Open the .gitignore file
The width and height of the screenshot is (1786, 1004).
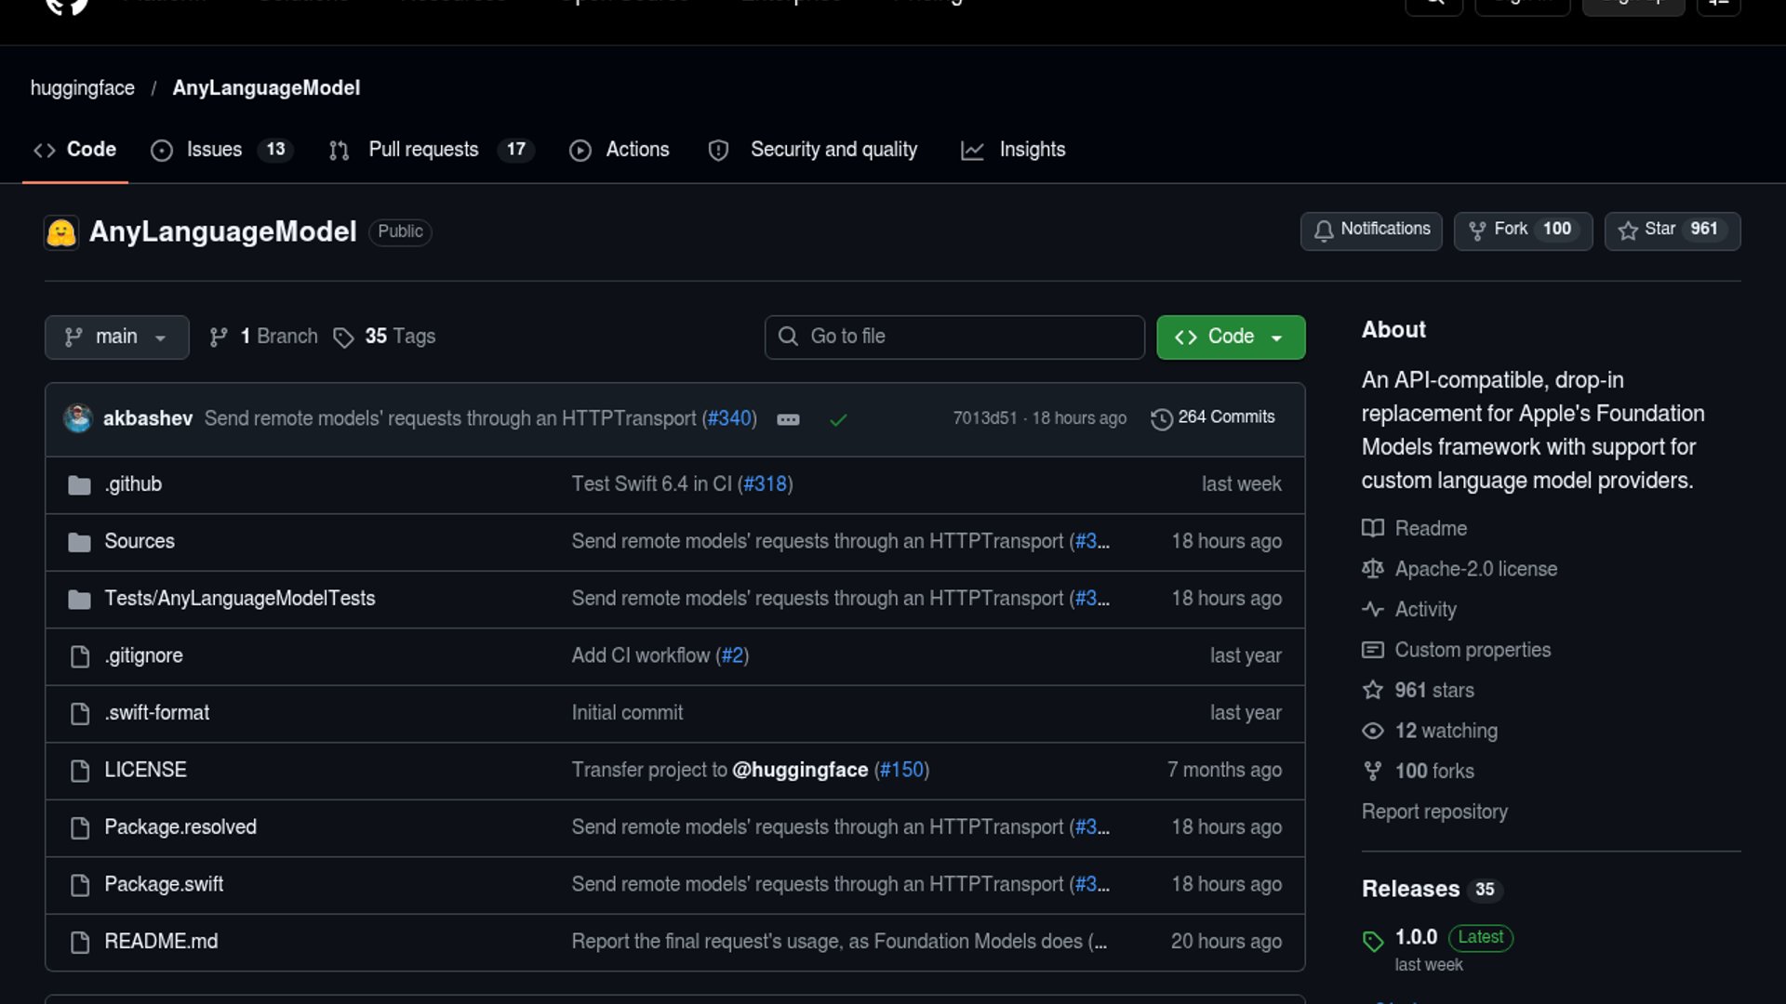click(x=143, y=655)
